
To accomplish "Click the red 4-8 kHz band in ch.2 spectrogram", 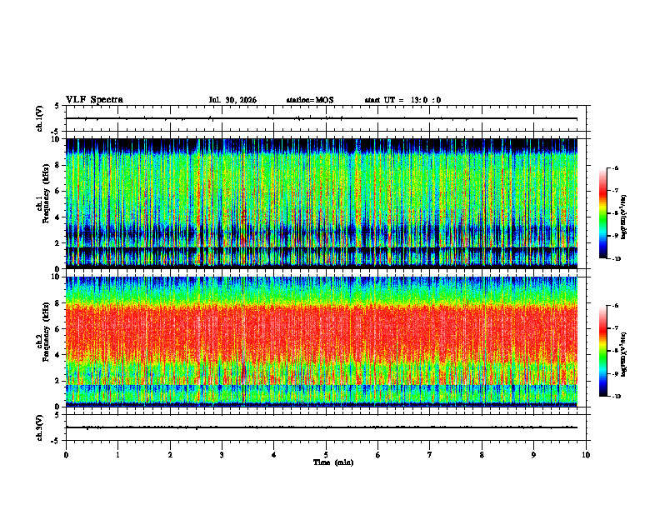I will [322, 330].
